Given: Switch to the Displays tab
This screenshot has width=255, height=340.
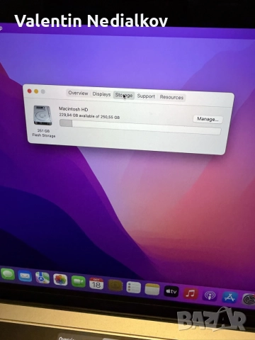Looking at the screenshot, I should (101, 94).
